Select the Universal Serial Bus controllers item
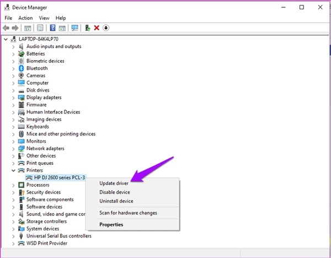331x258 pixels. click(58, 236)
